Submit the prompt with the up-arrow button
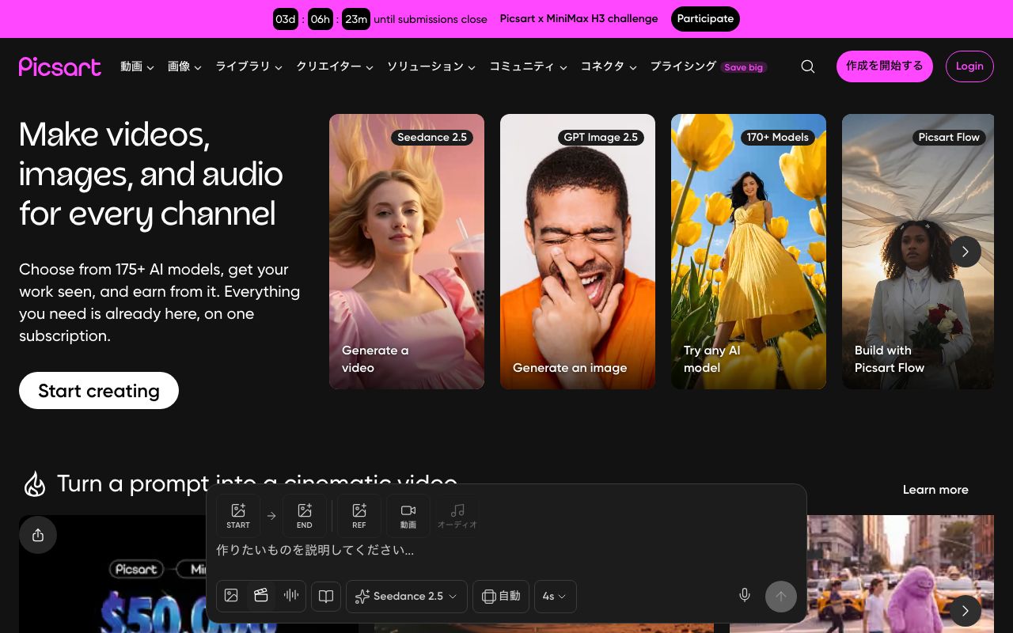Screen dimensions: 1013x633 pos(781,596)
